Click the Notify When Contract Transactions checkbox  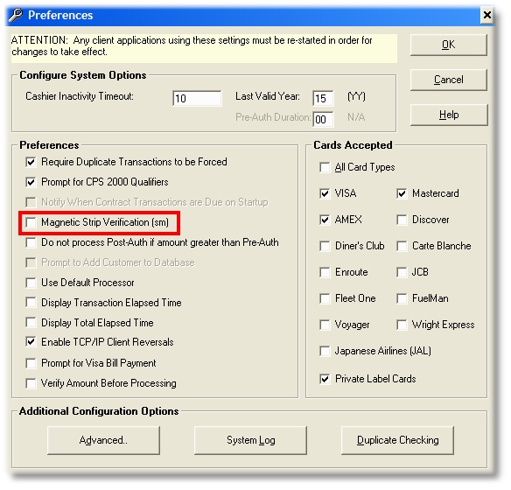coord(31,202)
